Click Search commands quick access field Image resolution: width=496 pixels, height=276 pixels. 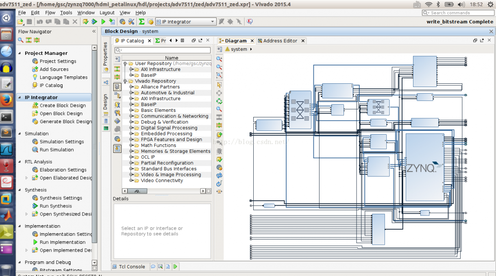click(x=457, y=13)
